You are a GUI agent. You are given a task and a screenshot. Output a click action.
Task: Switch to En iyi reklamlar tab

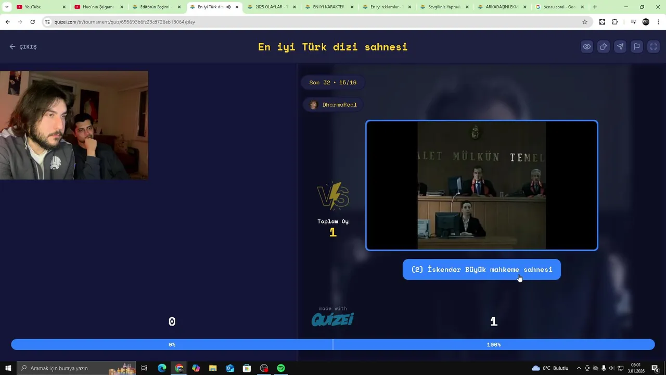coord(386,7)
